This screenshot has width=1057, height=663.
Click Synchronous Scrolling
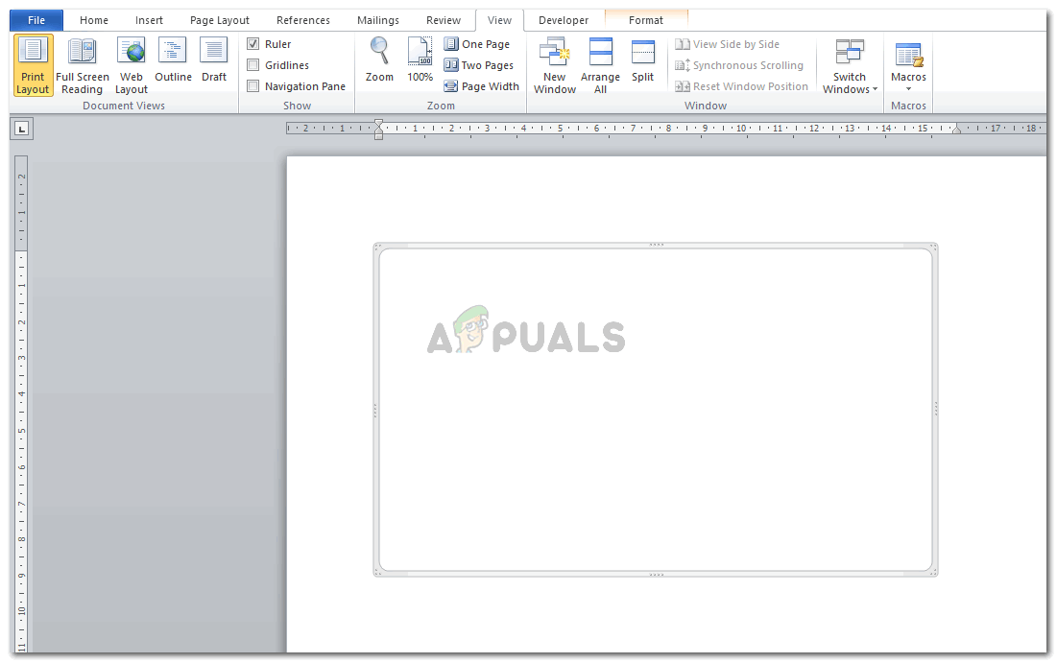[739, 64]
